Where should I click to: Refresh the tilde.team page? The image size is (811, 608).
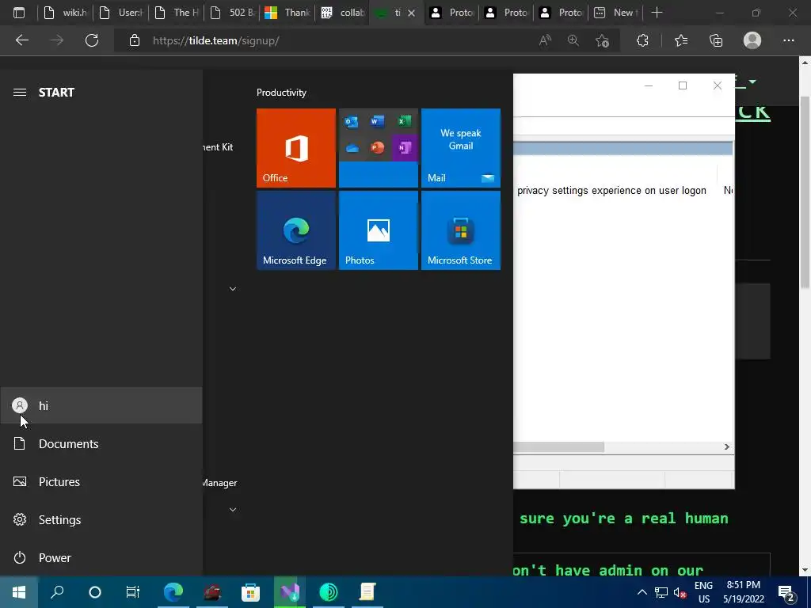[92, 40]
